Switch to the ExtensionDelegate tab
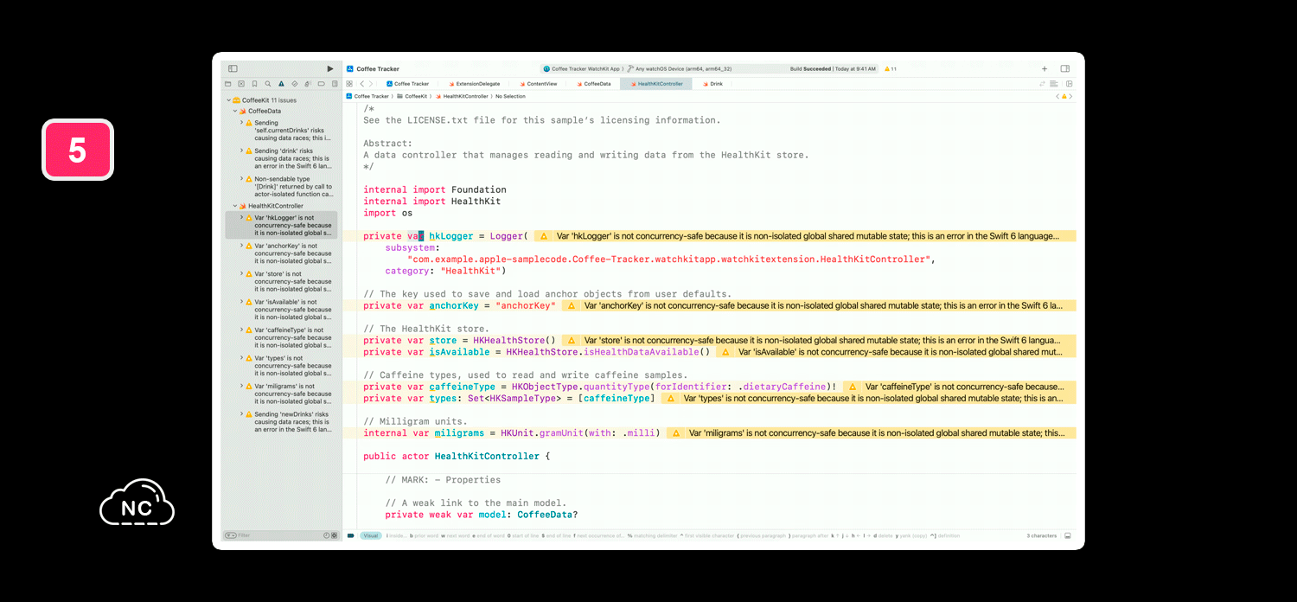Viewport: 1297px width, 602px height. (x=474, y=84)
